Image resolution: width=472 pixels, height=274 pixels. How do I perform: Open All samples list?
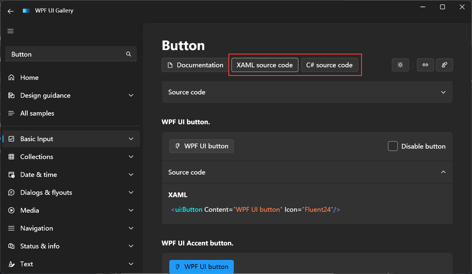click(37, 113)
